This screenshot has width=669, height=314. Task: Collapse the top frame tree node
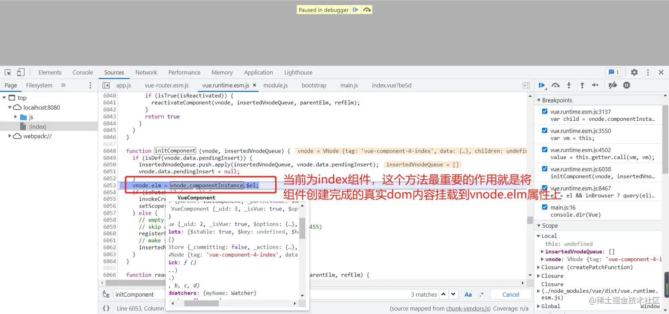4,98
